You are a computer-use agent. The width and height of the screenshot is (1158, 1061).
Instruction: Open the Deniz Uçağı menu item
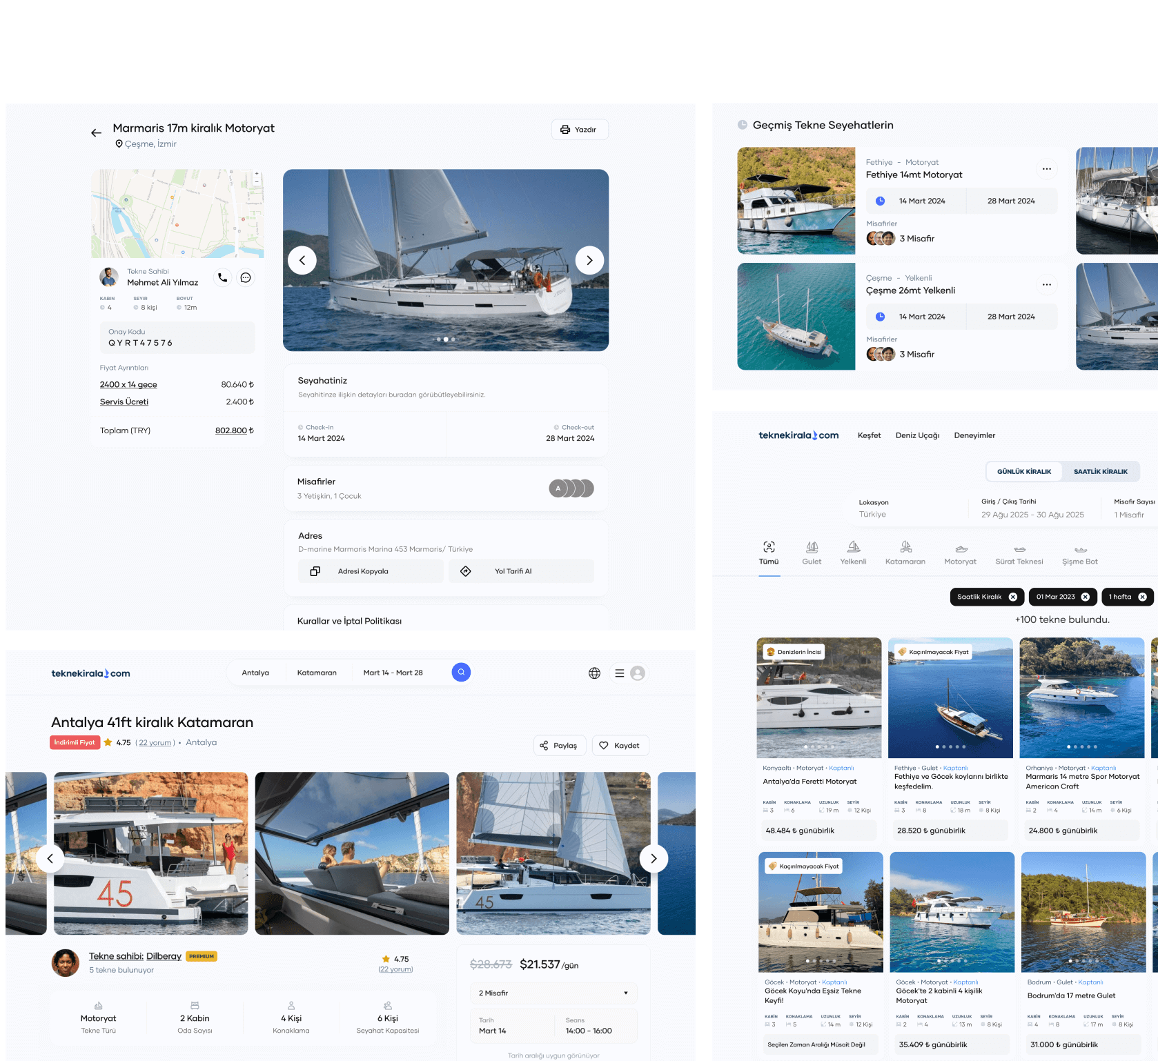pos(917,435)
